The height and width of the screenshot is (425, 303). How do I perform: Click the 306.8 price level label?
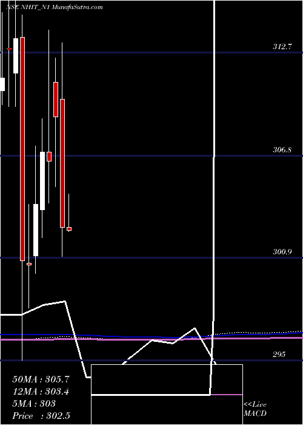coord(282,149)
